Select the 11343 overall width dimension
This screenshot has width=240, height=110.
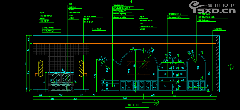point(125,98)
